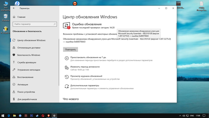Open Steam from the taskbar
This screenshot has width=209, height=118.
[37, 116]
